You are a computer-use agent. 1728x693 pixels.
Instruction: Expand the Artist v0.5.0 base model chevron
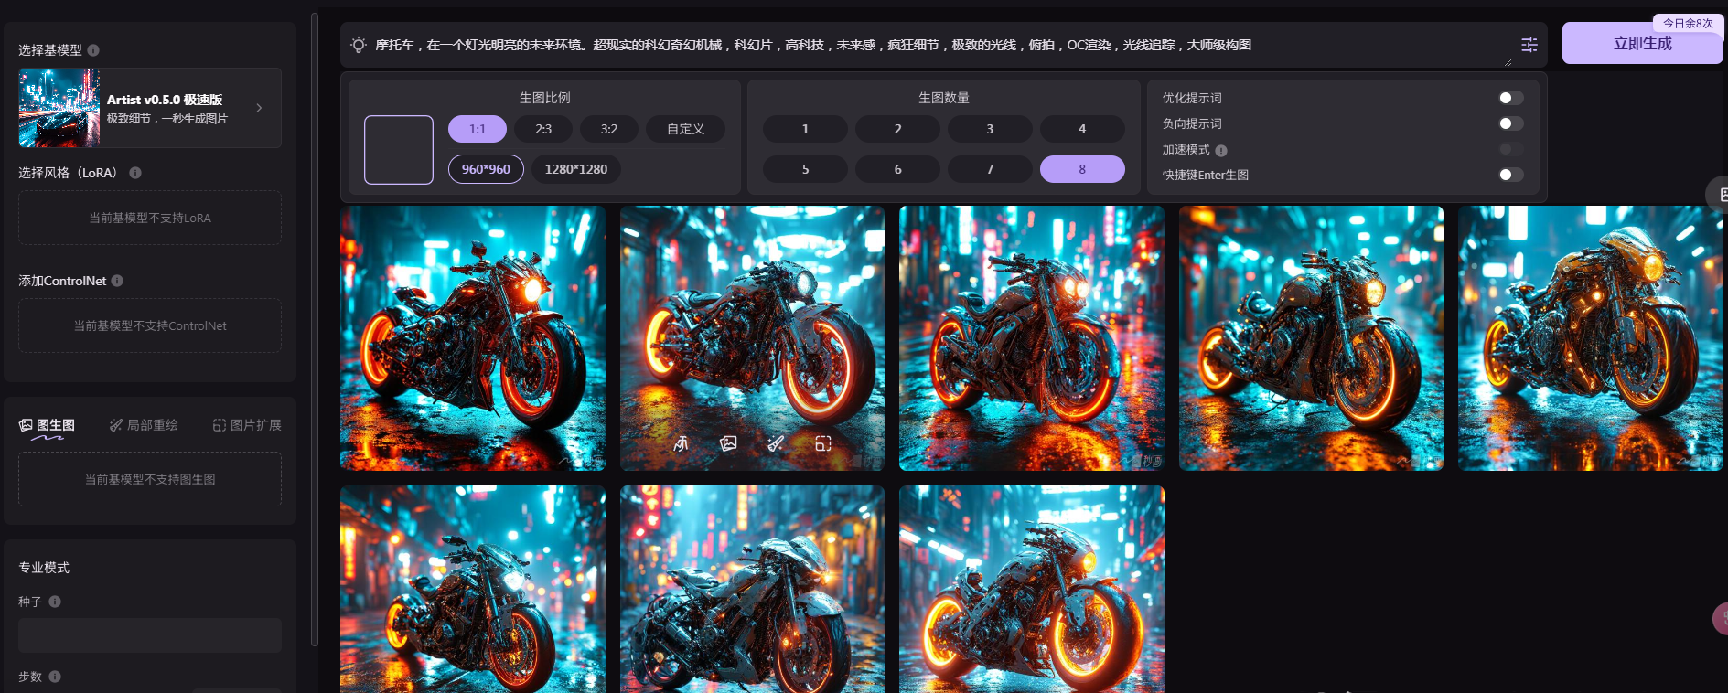point(260,108)
